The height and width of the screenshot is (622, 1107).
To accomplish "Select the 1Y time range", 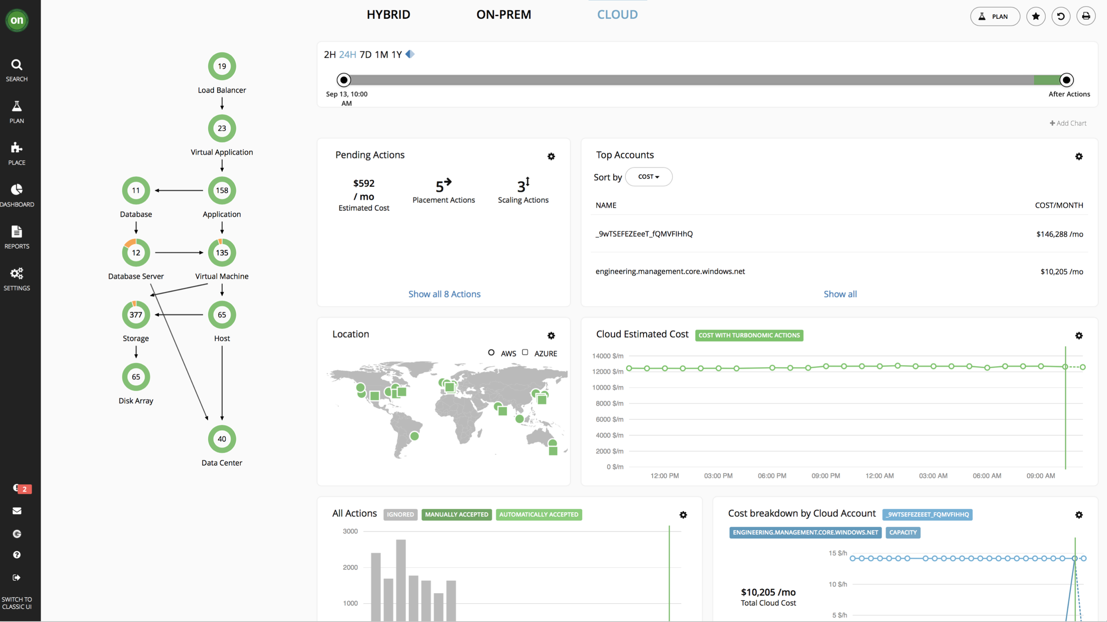I will click(x=396, y=55).
